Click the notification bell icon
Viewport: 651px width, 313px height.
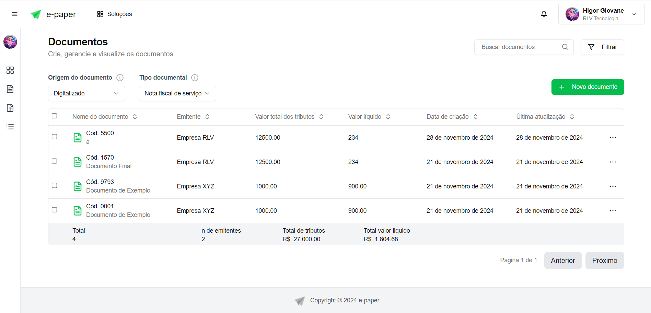[544, 14]
